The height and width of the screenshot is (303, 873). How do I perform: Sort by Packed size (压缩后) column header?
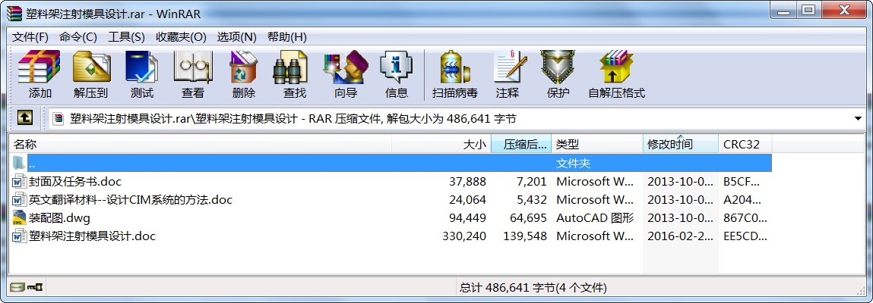521,144
